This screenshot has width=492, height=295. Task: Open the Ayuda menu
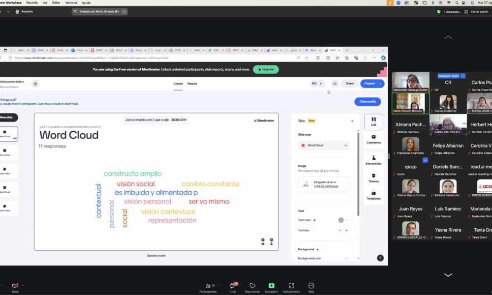(x=86, y=2)
